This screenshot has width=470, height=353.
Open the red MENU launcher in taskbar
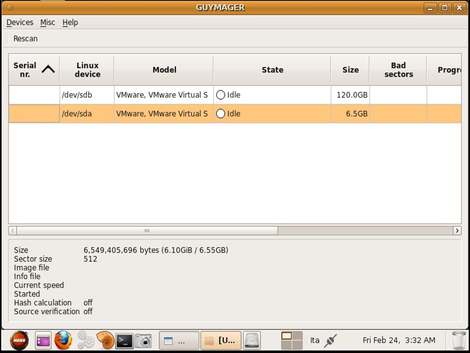coord(20,340)
